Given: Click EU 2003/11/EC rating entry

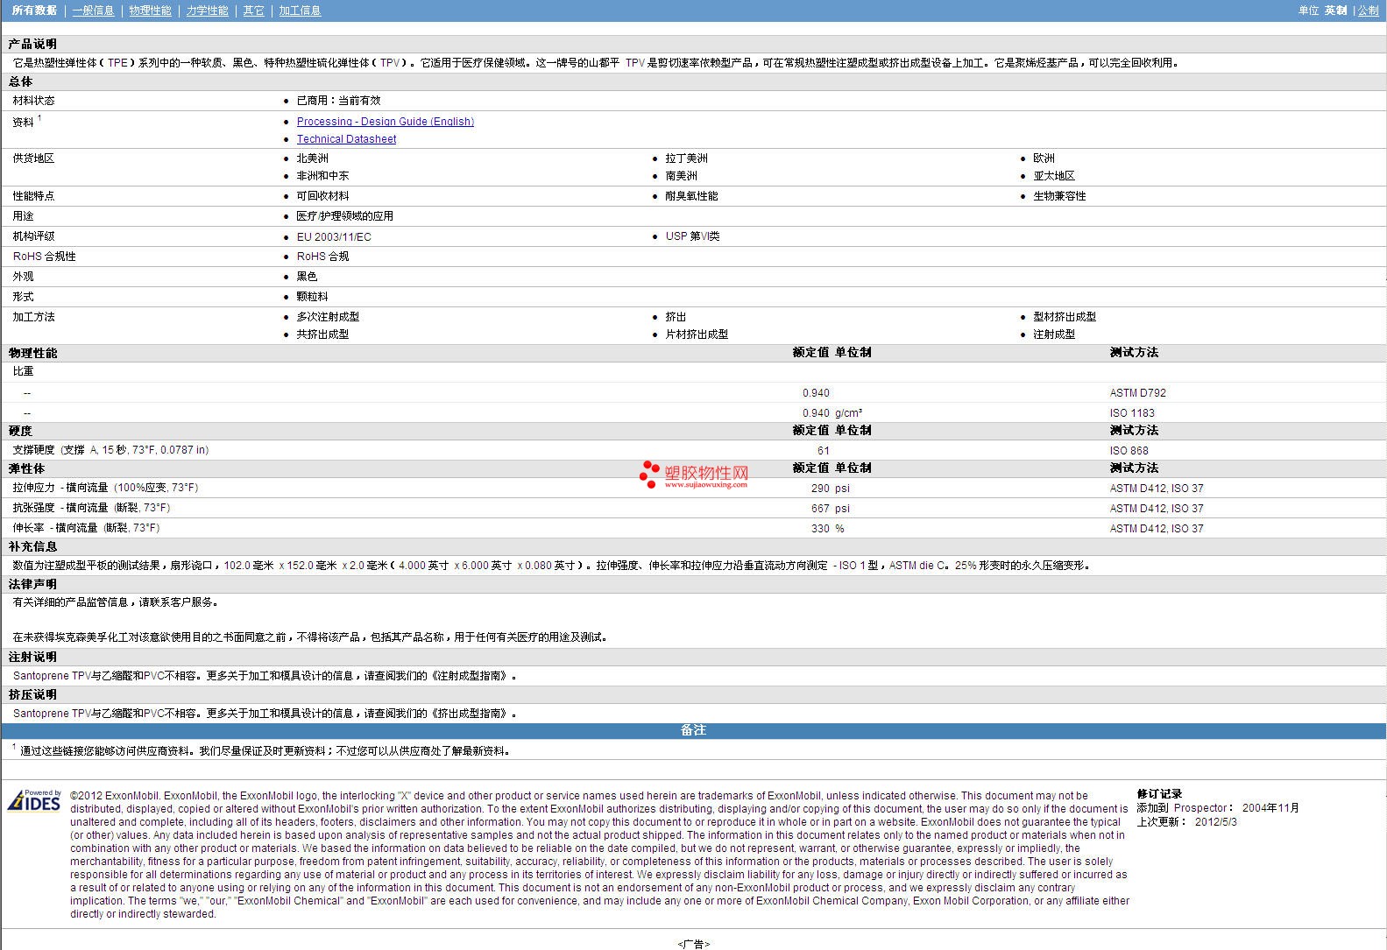Looking at the screenshot, I should 334,237.
